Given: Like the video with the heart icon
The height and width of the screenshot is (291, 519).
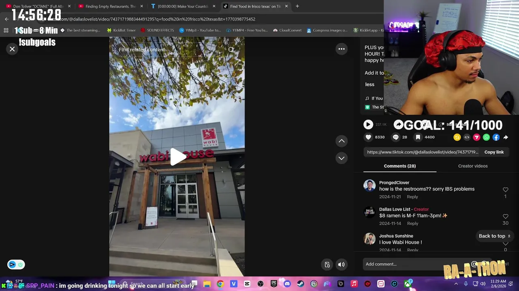Looking at the screenshot, I should 368,137.
